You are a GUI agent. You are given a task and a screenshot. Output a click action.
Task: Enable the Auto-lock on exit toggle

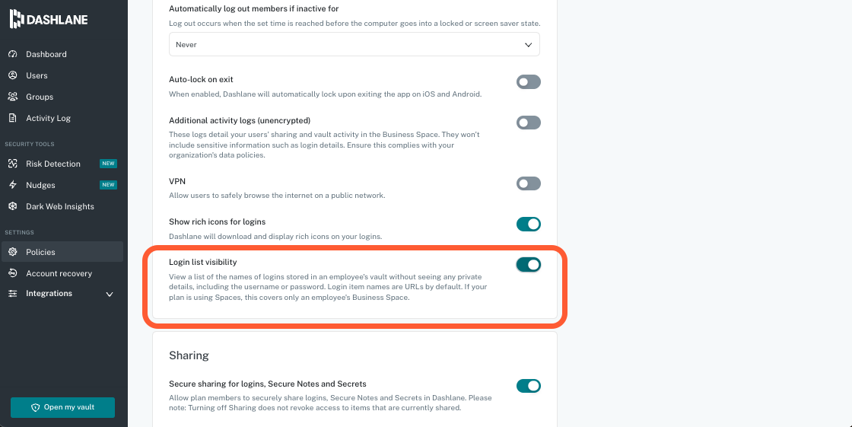coord(528,81)
